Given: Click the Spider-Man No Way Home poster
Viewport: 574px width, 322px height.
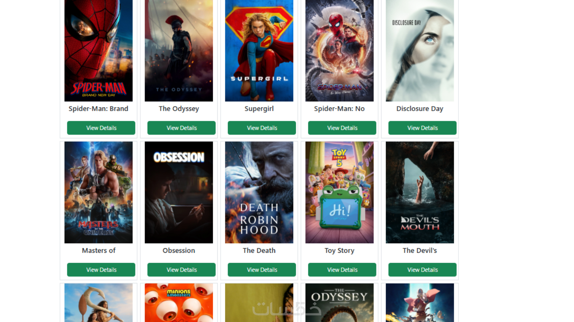Looking at the screenshot, I should pyautogui.click(x=339, y=51).
